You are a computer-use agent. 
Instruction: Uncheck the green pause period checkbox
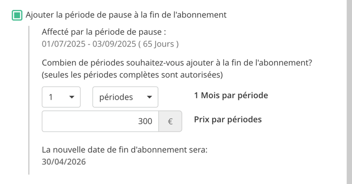17,15
